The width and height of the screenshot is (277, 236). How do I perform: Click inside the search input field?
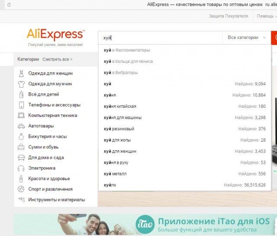point(160,38)
